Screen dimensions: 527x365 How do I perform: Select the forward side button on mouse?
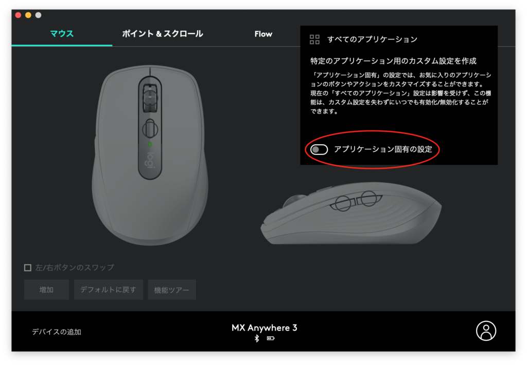(x=343, y=203)
